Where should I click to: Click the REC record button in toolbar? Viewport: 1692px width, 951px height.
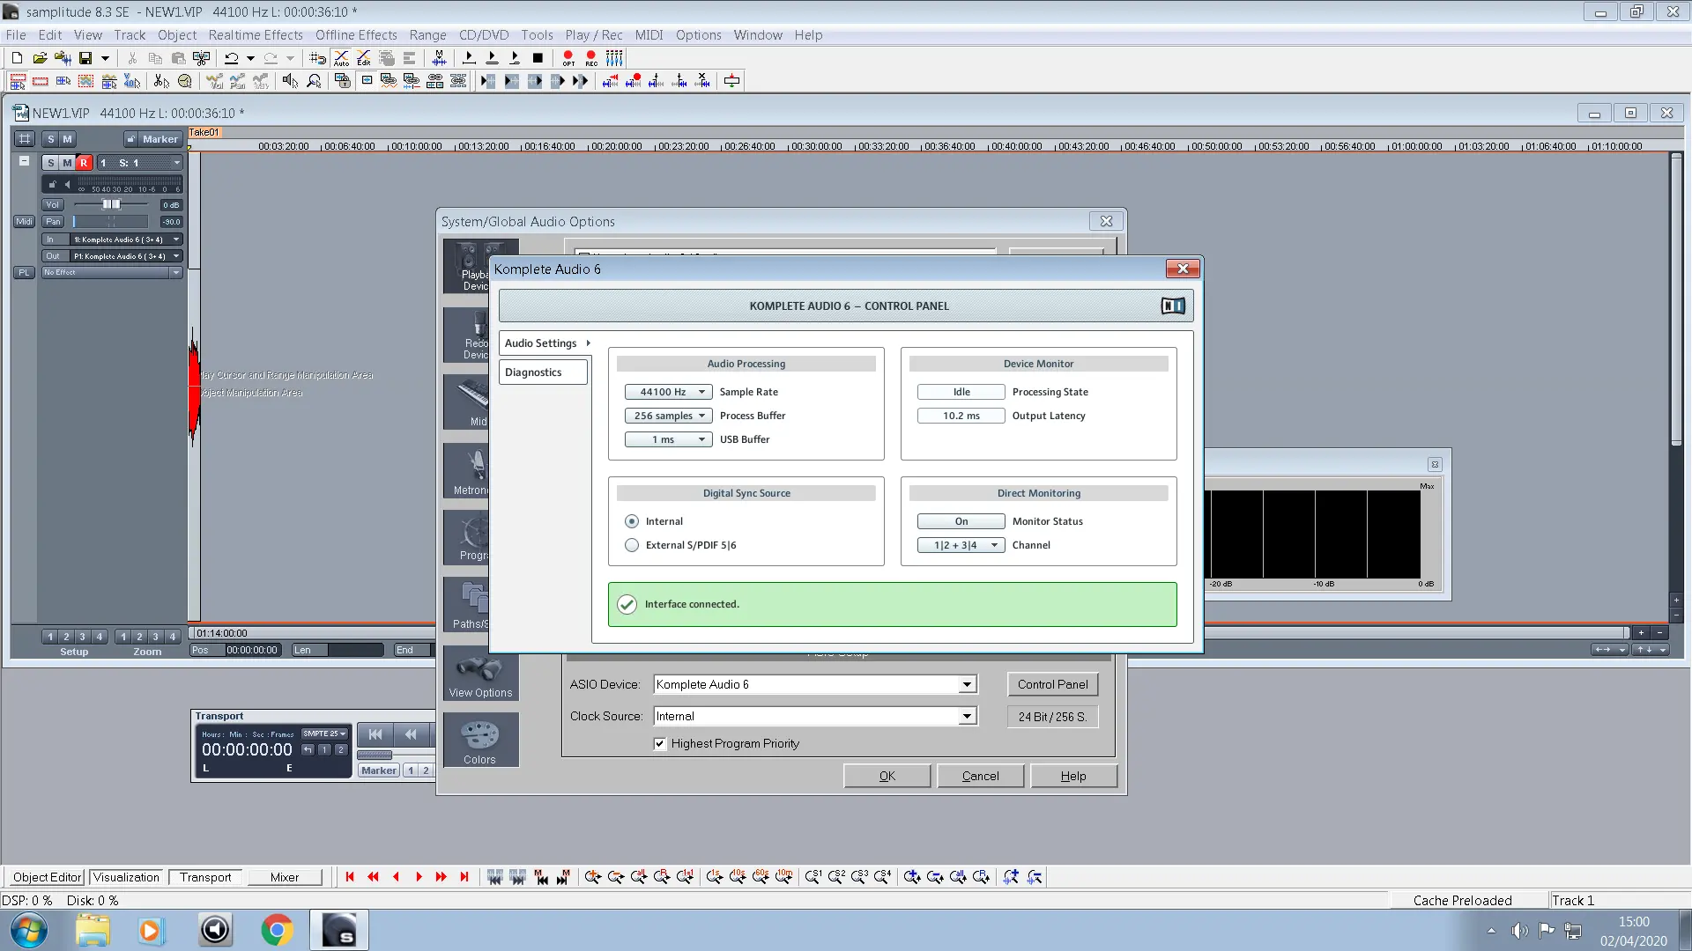591,58
